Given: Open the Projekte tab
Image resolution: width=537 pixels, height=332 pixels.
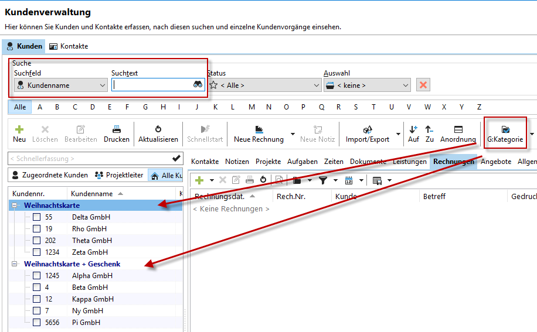Looking at the screenshot, I should pos(268,162).
